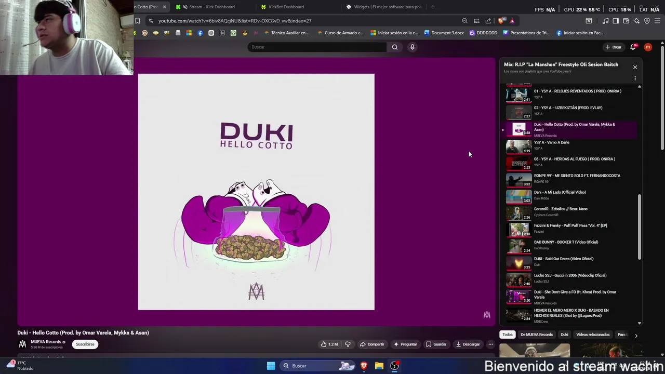The width and height of the screenshot is (665, 374).
Task: Select the Todos filter chip
Action: 508,335
